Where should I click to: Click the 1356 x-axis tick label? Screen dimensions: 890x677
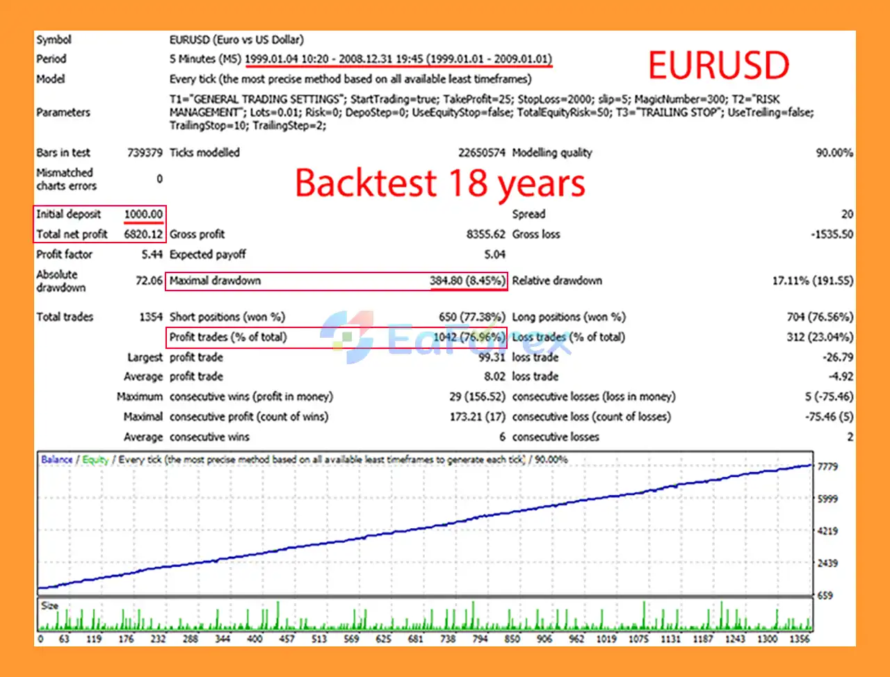point(800,639)
